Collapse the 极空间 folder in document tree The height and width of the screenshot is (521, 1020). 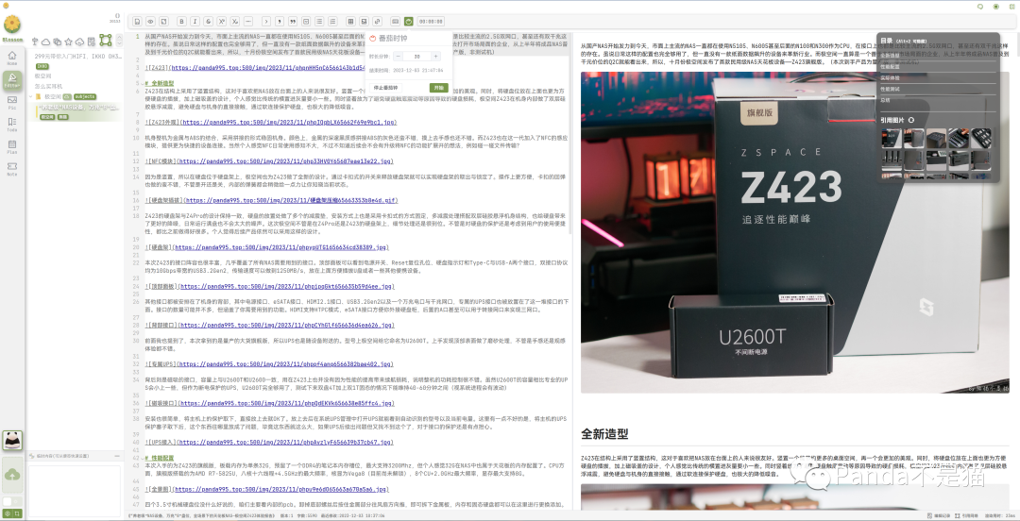30,96
